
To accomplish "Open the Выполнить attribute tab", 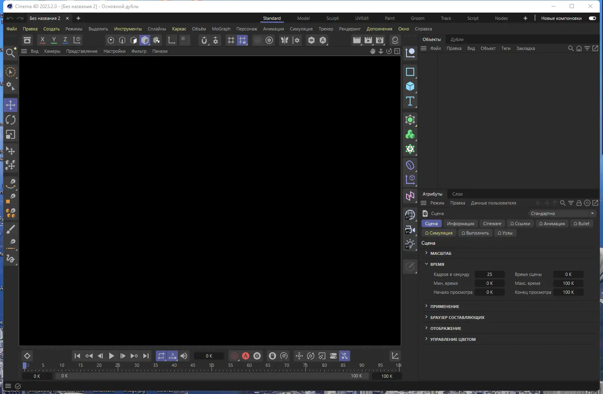I will 475,233.
